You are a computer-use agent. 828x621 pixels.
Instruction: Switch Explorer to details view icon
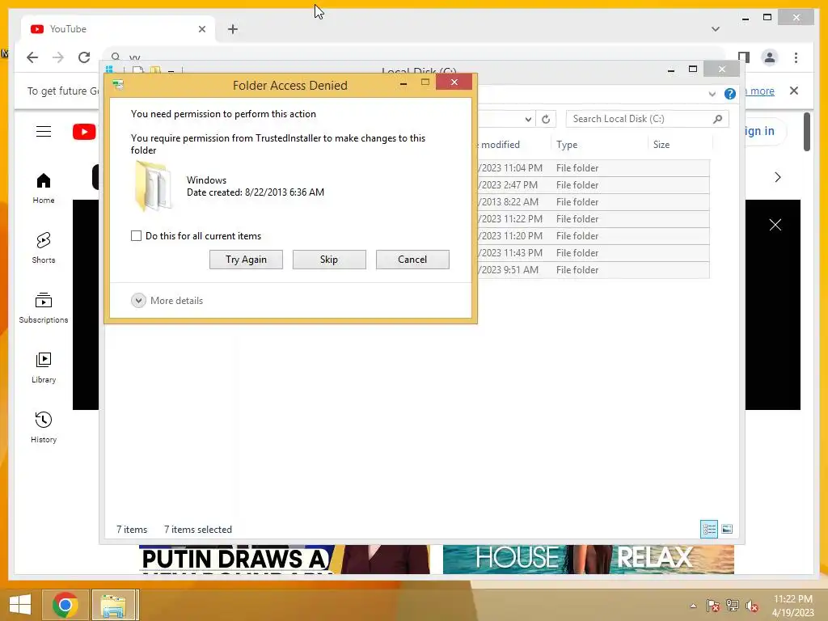coord(709,529)
